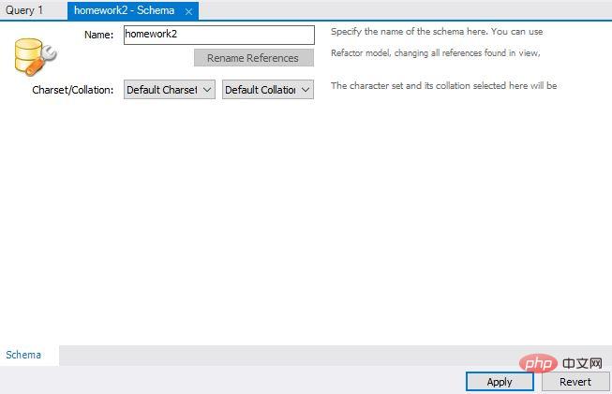
Task: Click the 中文网 watermark text
Action: pyautogui.click(x=580, y=362)
